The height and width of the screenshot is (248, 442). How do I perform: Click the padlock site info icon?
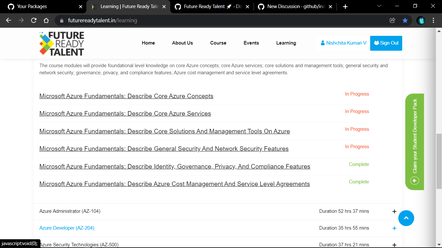[62, 20]
